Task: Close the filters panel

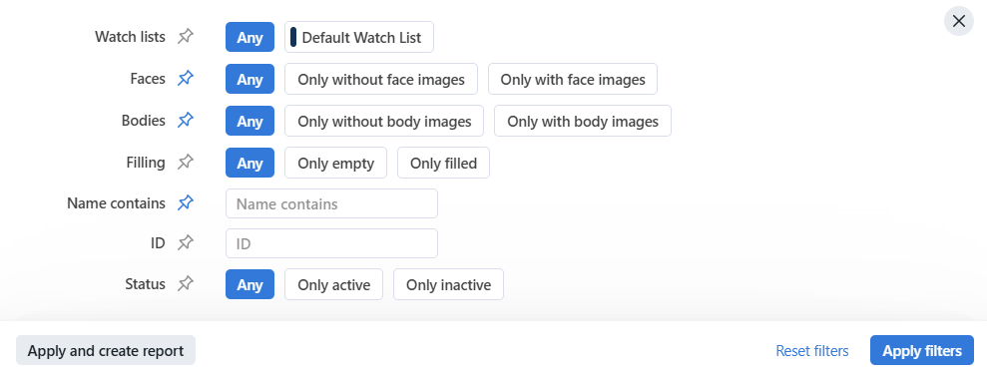Action: point(959,21)
